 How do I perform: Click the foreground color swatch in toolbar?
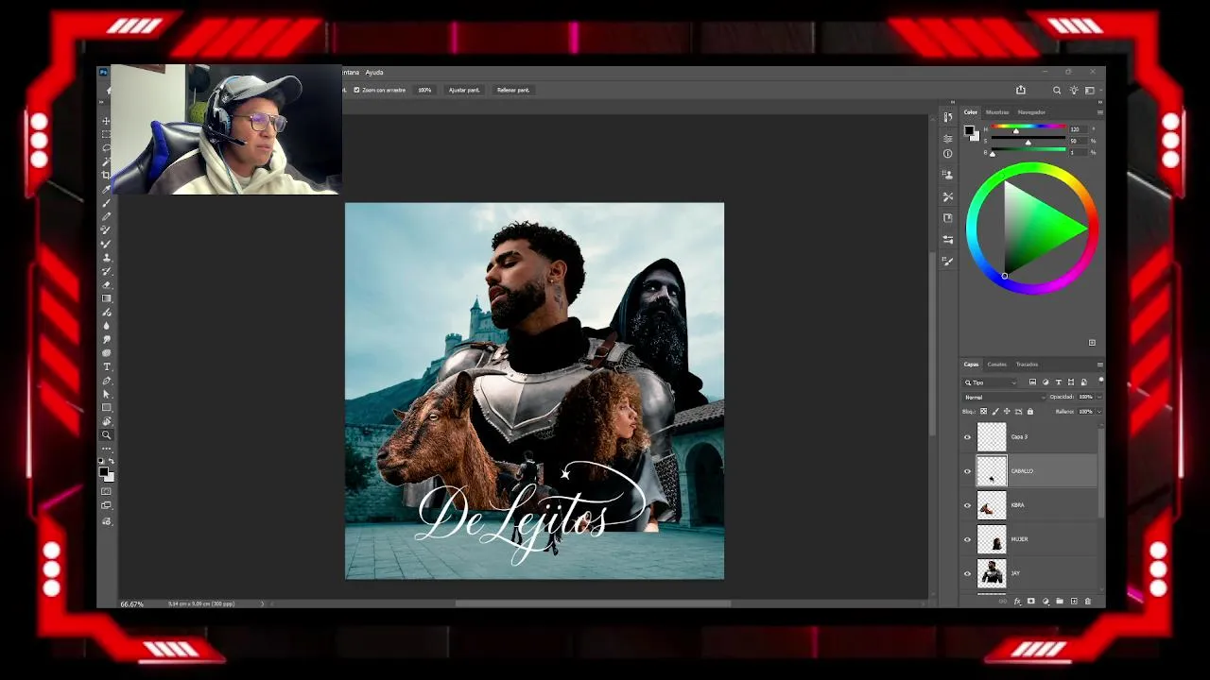103,471
